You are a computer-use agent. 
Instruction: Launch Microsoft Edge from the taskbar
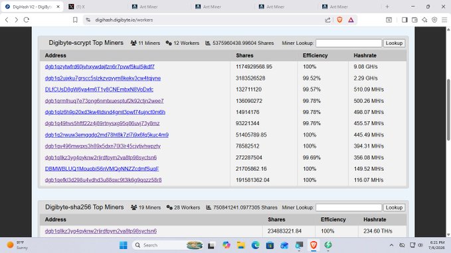coord(256,245)
